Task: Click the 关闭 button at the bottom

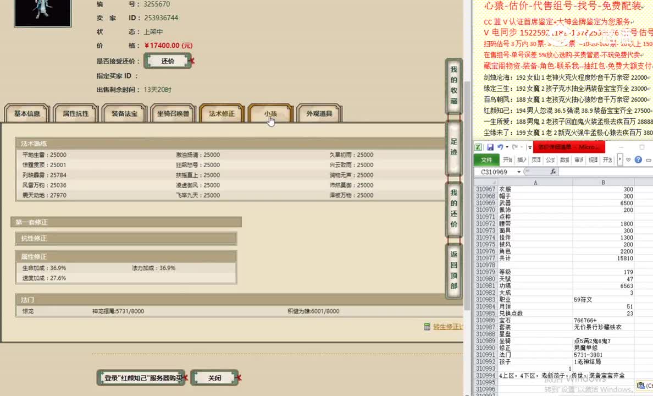Action: pyautogui.click(x=214, y=377)
